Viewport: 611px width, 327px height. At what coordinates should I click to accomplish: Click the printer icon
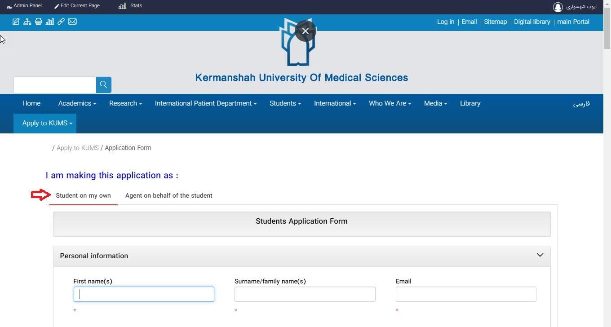(38, 22)
